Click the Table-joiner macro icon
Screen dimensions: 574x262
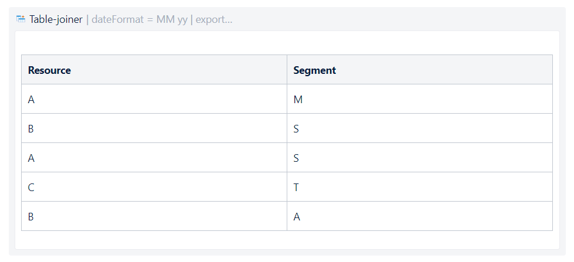coord(21,19)
